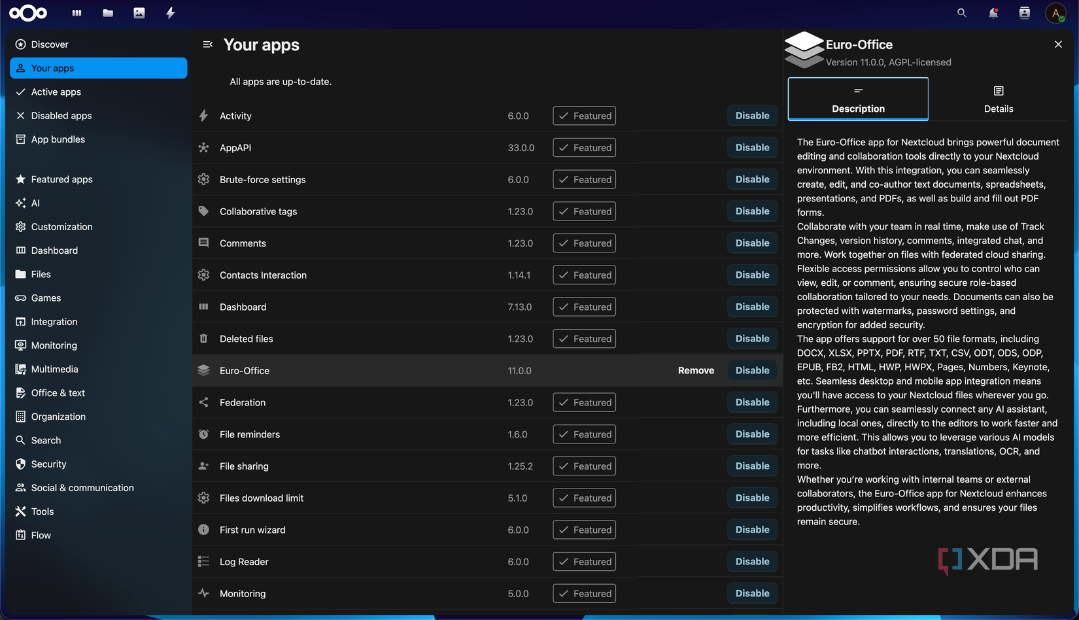Click the Federation share icon
The image size is (1079, 620).
(203, 402)
